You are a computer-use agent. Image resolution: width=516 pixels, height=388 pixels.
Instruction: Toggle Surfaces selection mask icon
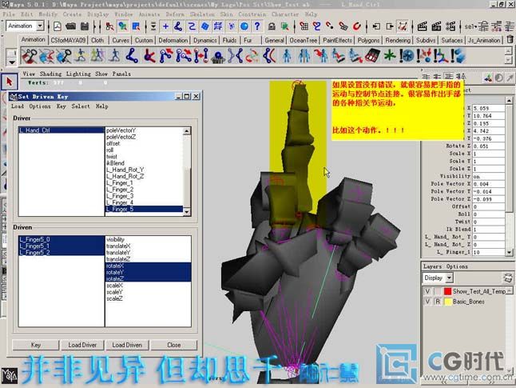coord(204,26)
